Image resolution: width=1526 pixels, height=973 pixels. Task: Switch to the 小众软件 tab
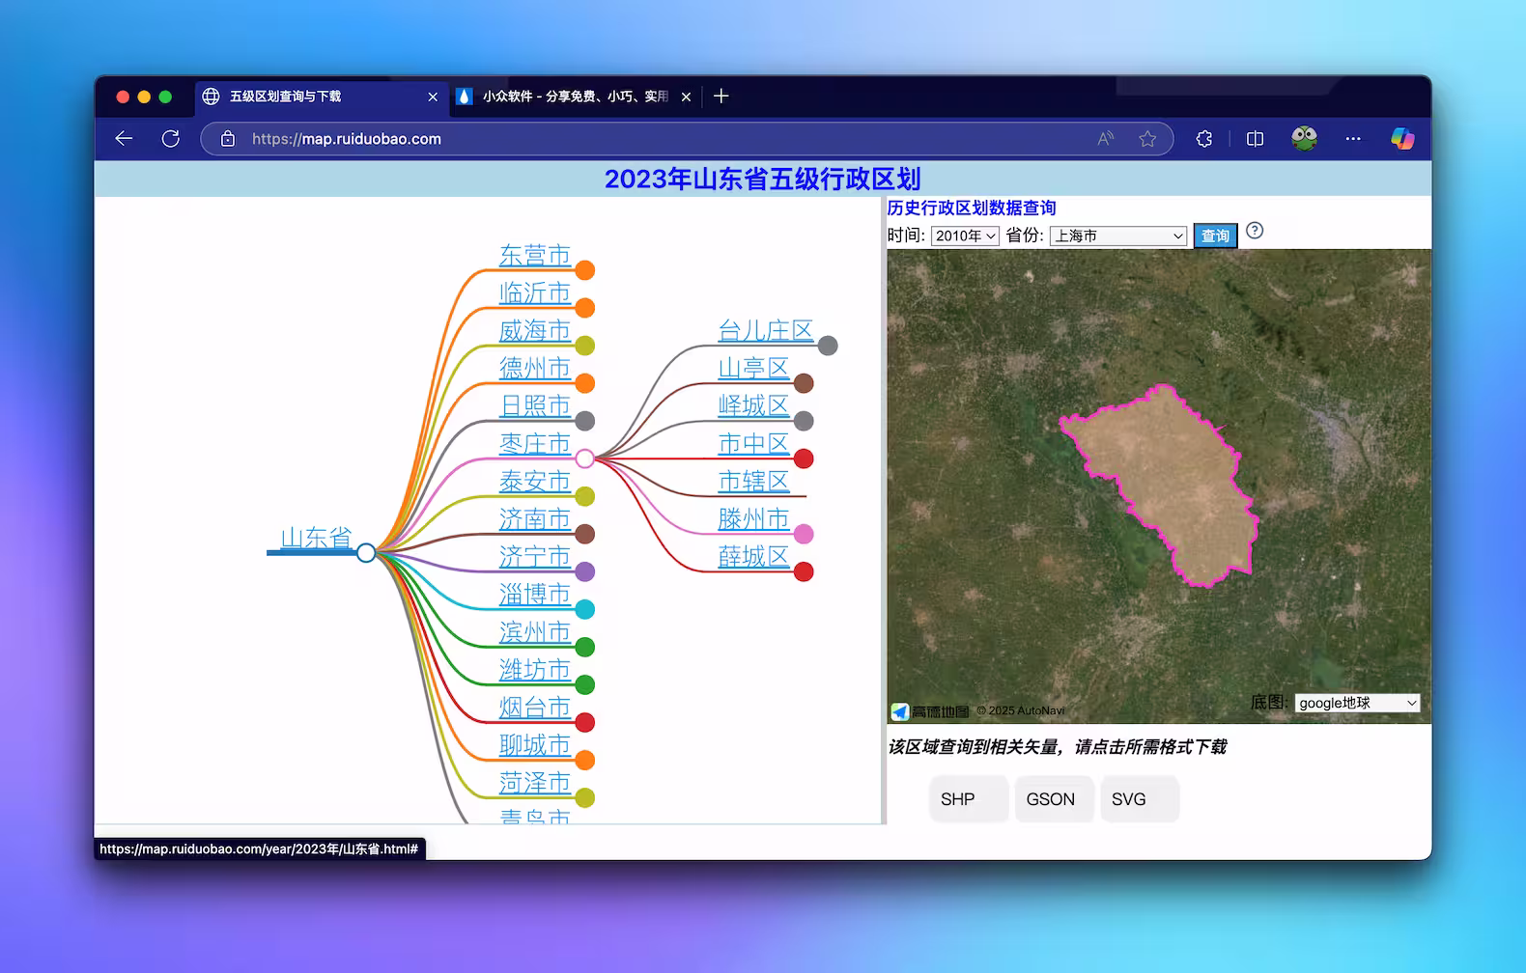[576, 97]
